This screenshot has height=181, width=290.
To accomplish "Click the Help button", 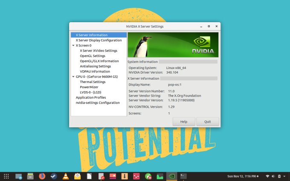I will 184,121.
